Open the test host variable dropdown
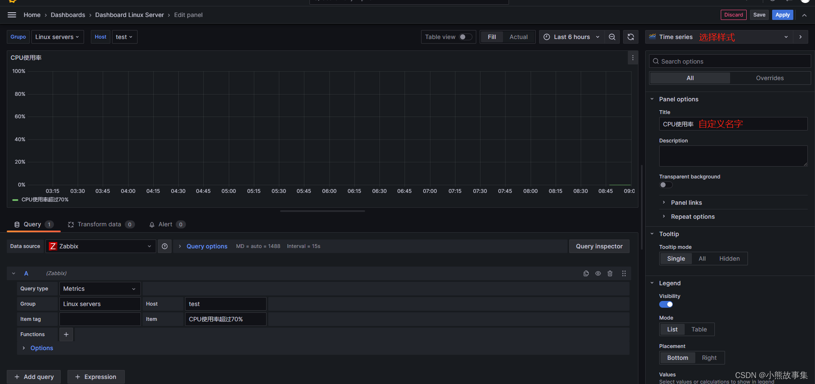 (124, 37)
